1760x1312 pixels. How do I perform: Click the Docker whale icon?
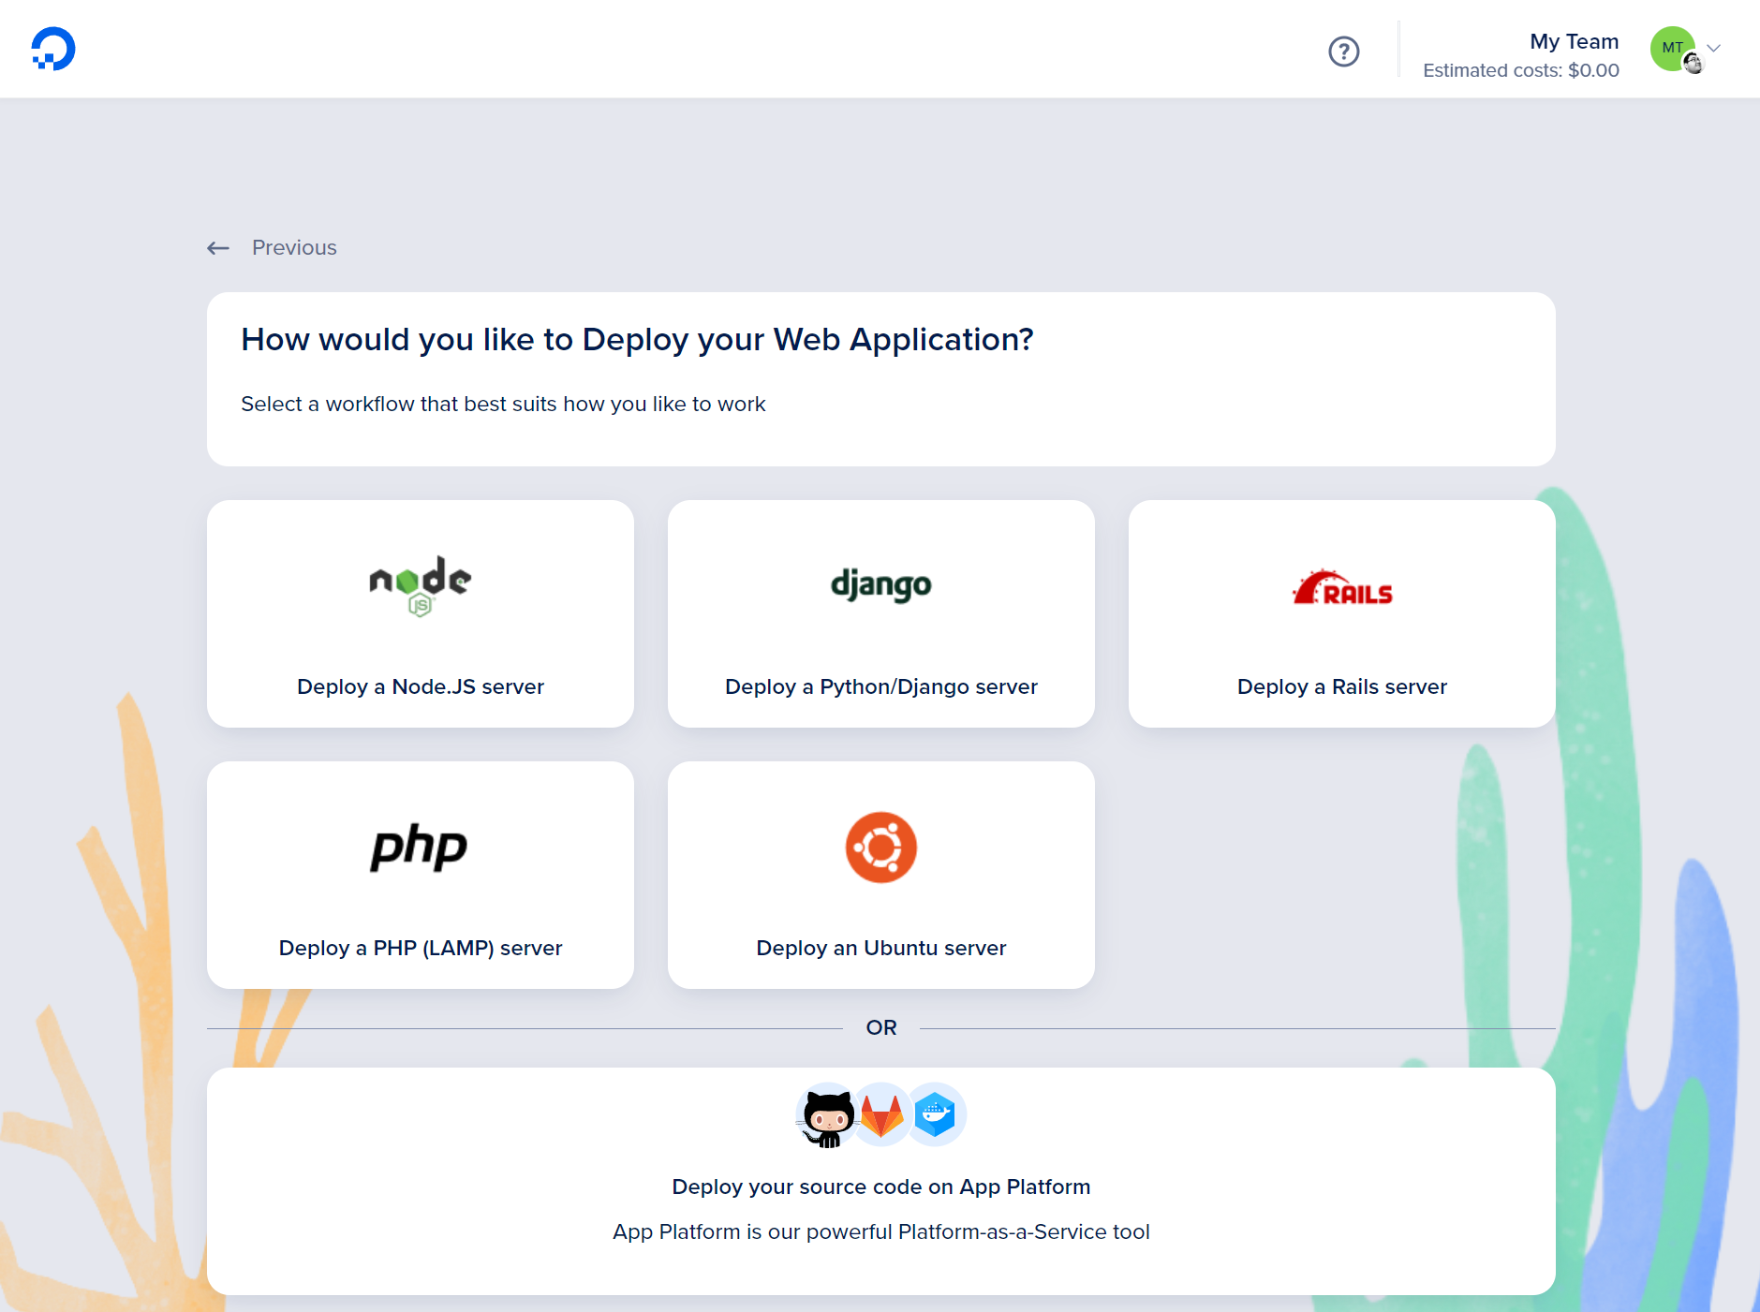935,1115
